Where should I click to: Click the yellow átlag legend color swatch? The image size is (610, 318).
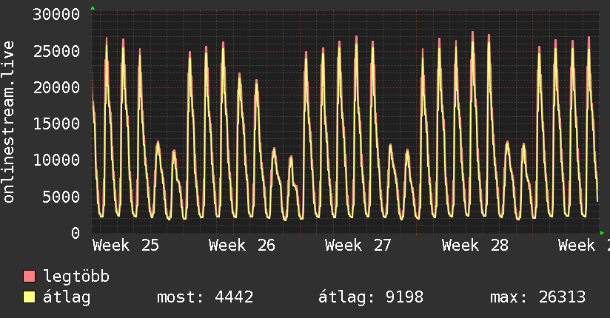tap(29, 297)
